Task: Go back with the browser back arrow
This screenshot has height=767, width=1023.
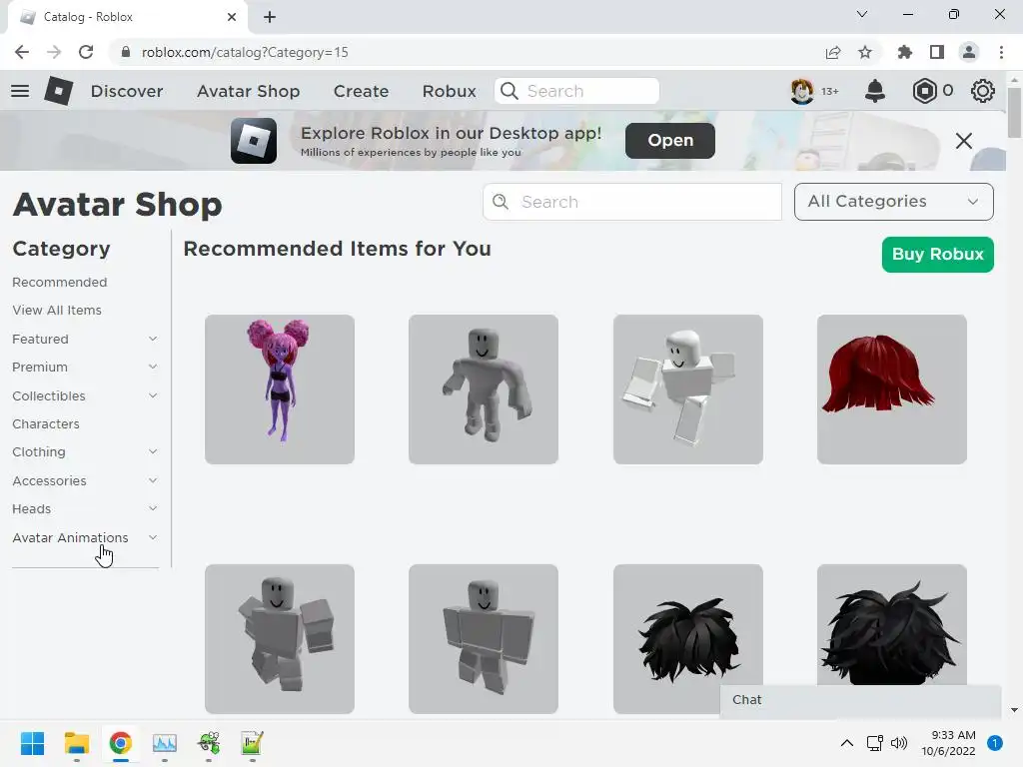Action: click(22, 52)
